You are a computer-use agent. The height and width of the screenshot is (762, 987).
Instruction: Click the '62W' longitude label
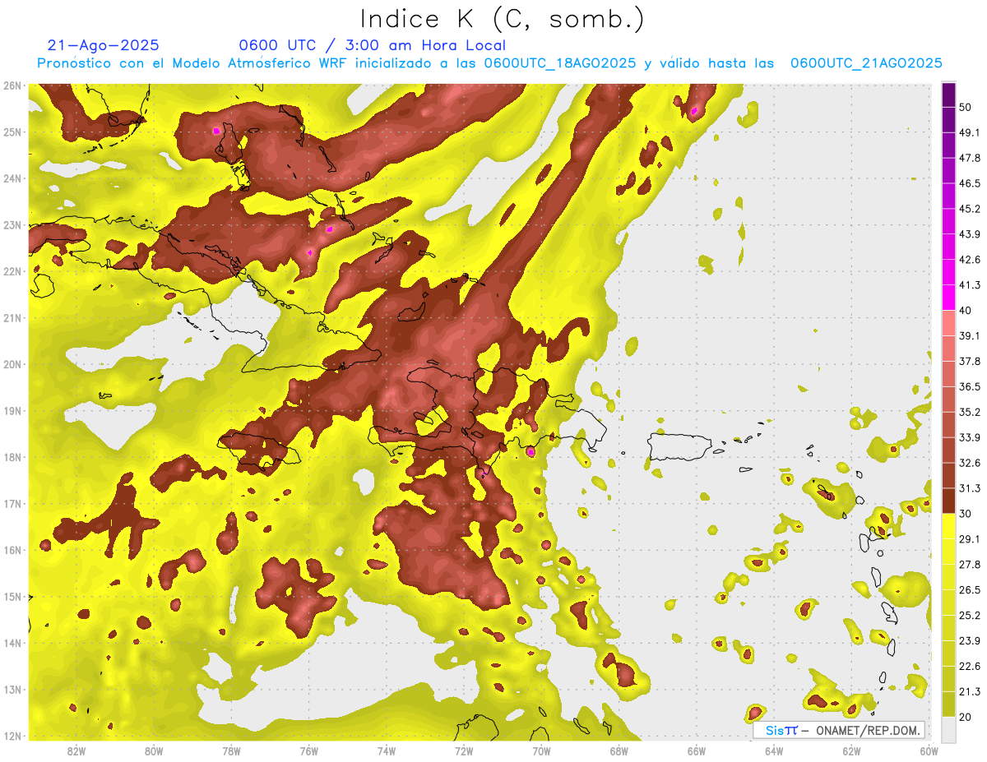(x=851, y=750)
